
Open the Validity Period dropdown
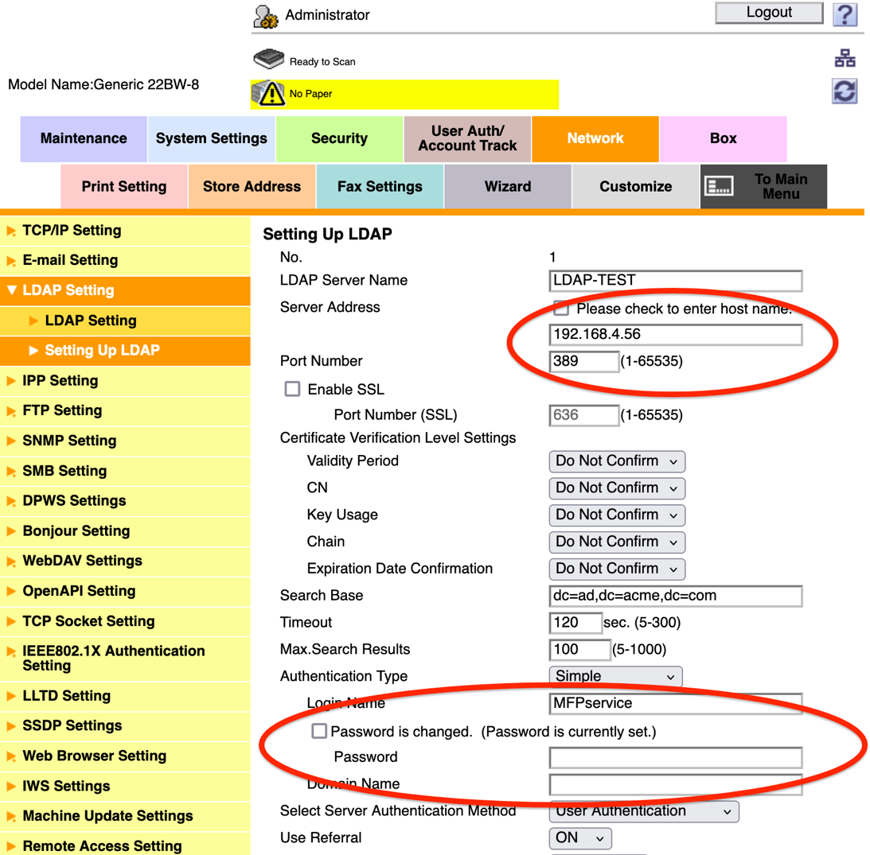tap(617, 461)
